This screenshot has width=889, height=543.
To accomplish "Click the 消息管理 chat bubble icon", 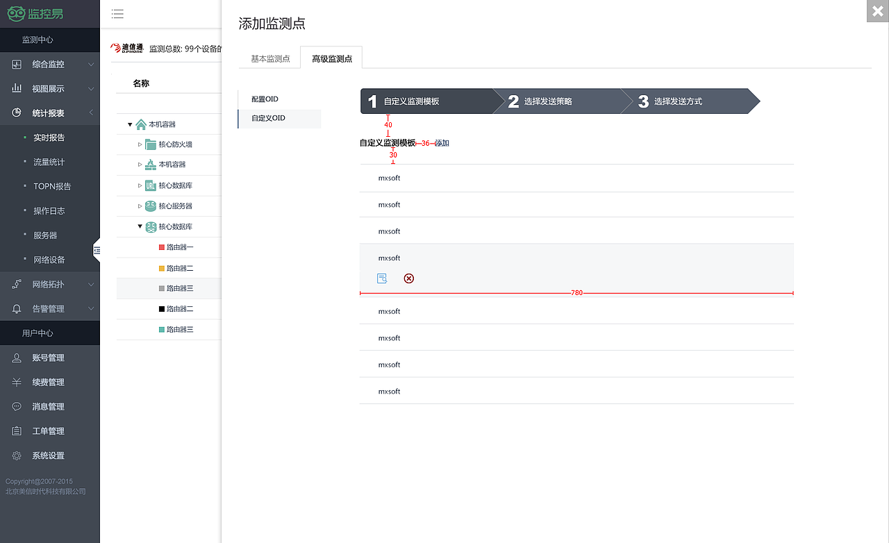I will pyautogui.click(x=17, y=406).
